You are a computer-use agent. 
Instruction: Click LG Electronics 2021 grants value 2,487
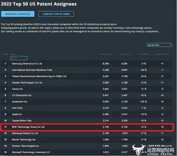click(125, 95)
